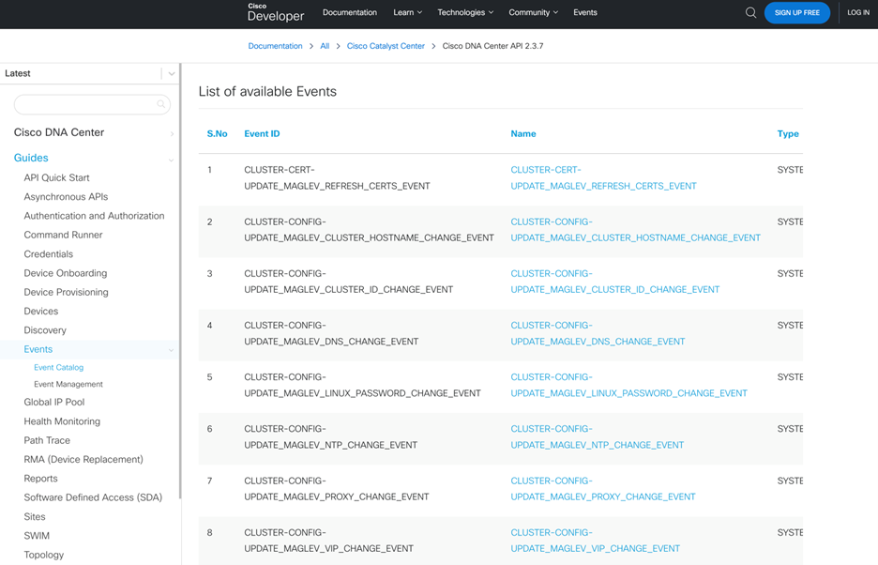Open the Latest version dropdown
This screenshot has width=878, height=565.
point(171,73)
